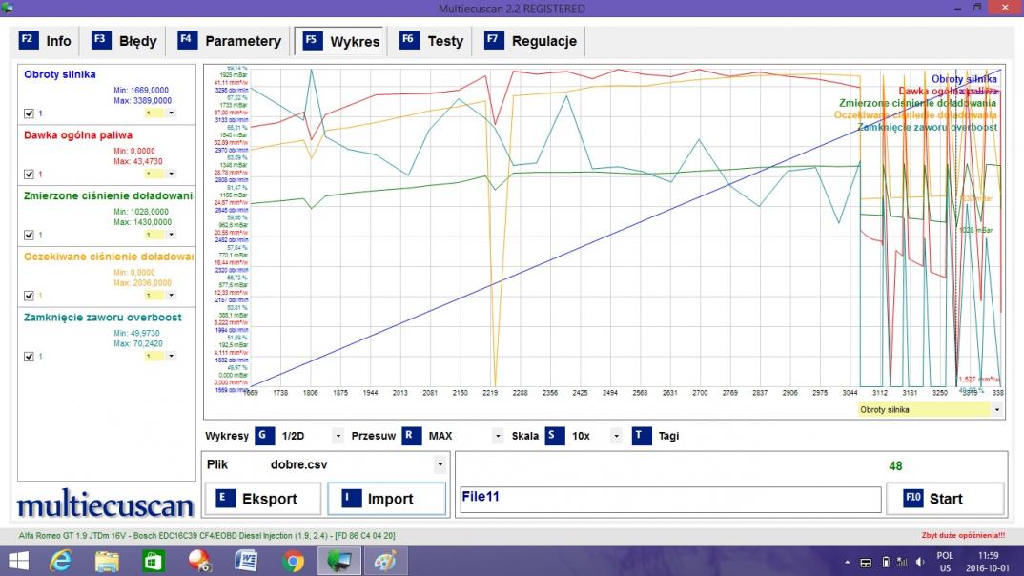Screen dimensions: 1024x576
Task: Click the F10 icon on Start
Action: [913, 499]
